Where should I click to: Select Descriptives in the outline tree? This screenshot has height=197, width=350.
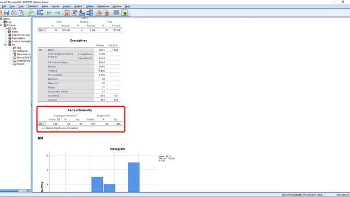pyautogui.click(x=18, y=38)
